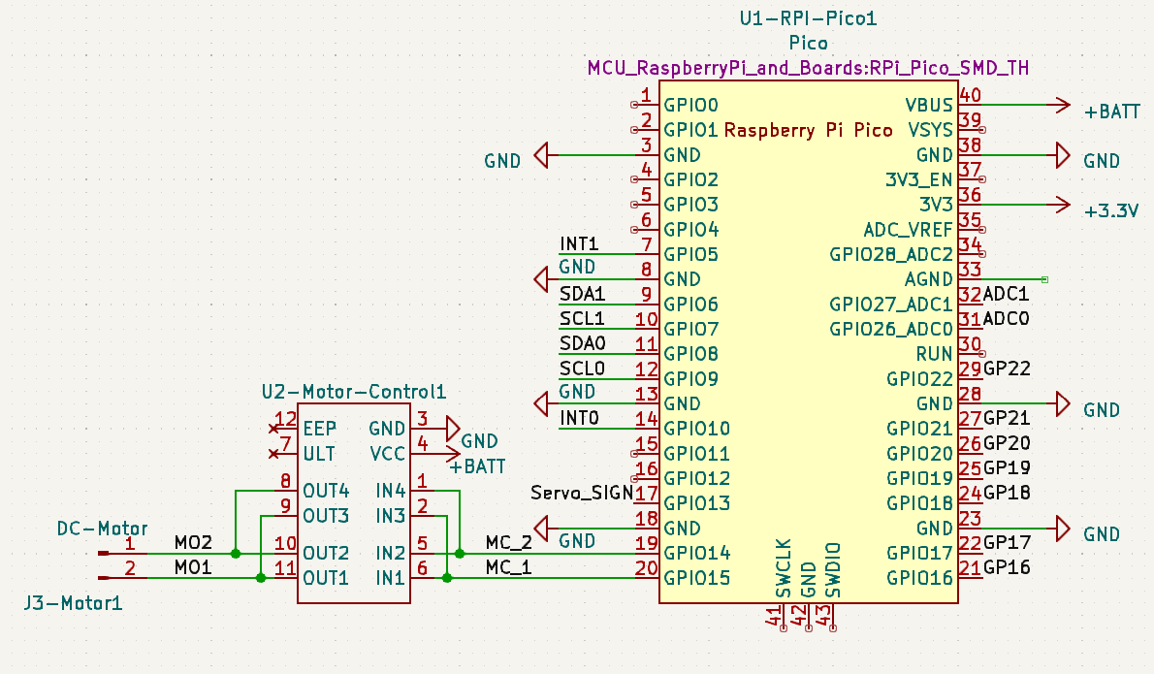Select the SDA0 net label

(583, 343)
